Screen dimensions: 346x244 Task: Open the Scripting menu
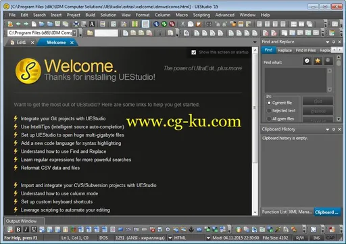click(x=201, y=15)
